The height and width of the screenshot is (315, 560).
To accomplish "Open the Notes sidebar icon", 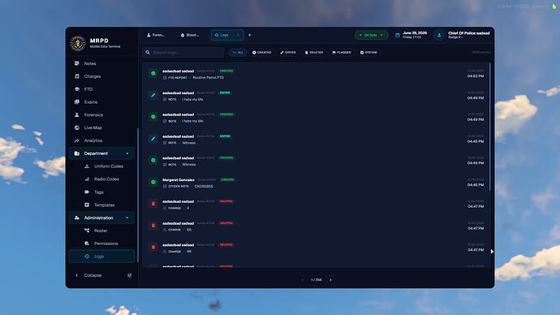I will coord(77,63).
